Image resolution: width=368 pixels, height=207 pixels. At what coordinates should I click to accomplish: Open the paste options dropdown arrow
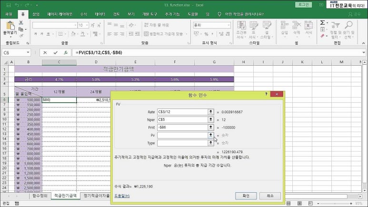(10, 37)
